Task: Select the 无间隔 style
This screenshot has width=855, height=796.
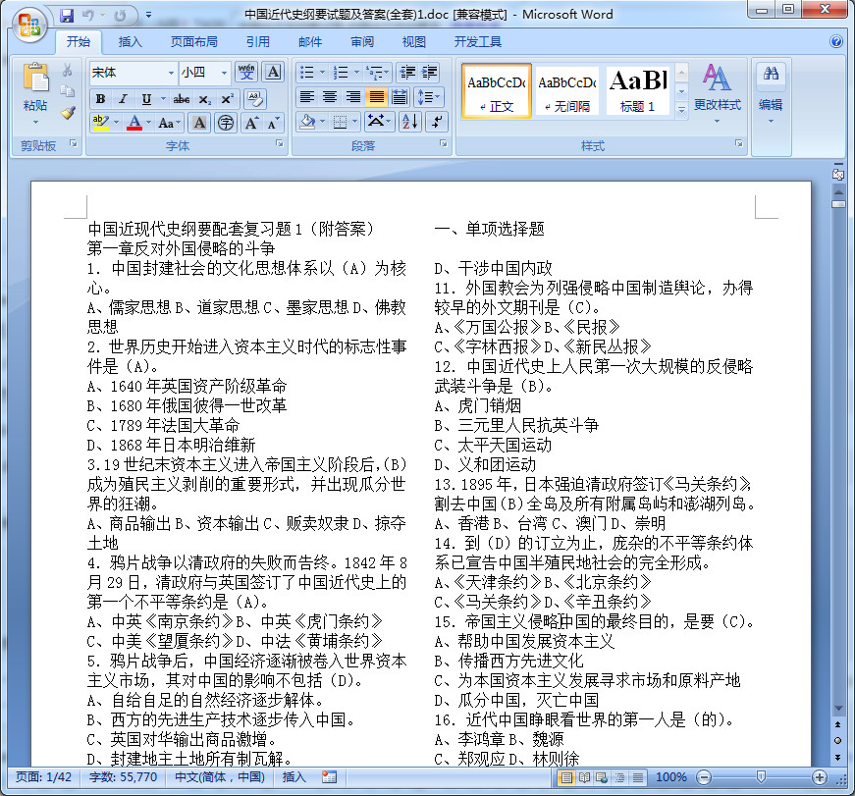Action: pos(567,90)
